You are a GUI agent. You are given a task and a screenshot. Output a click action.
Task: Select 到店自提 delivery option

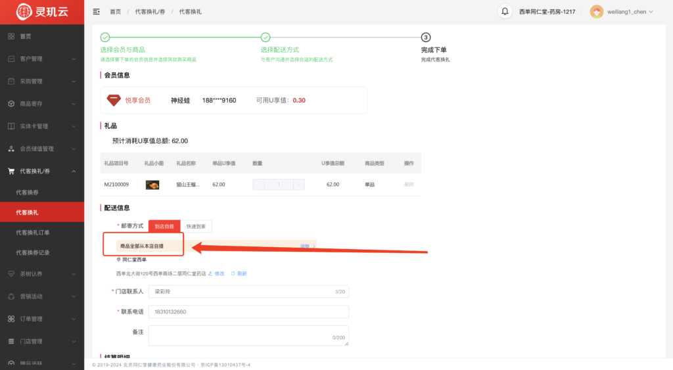pos(164,226)
